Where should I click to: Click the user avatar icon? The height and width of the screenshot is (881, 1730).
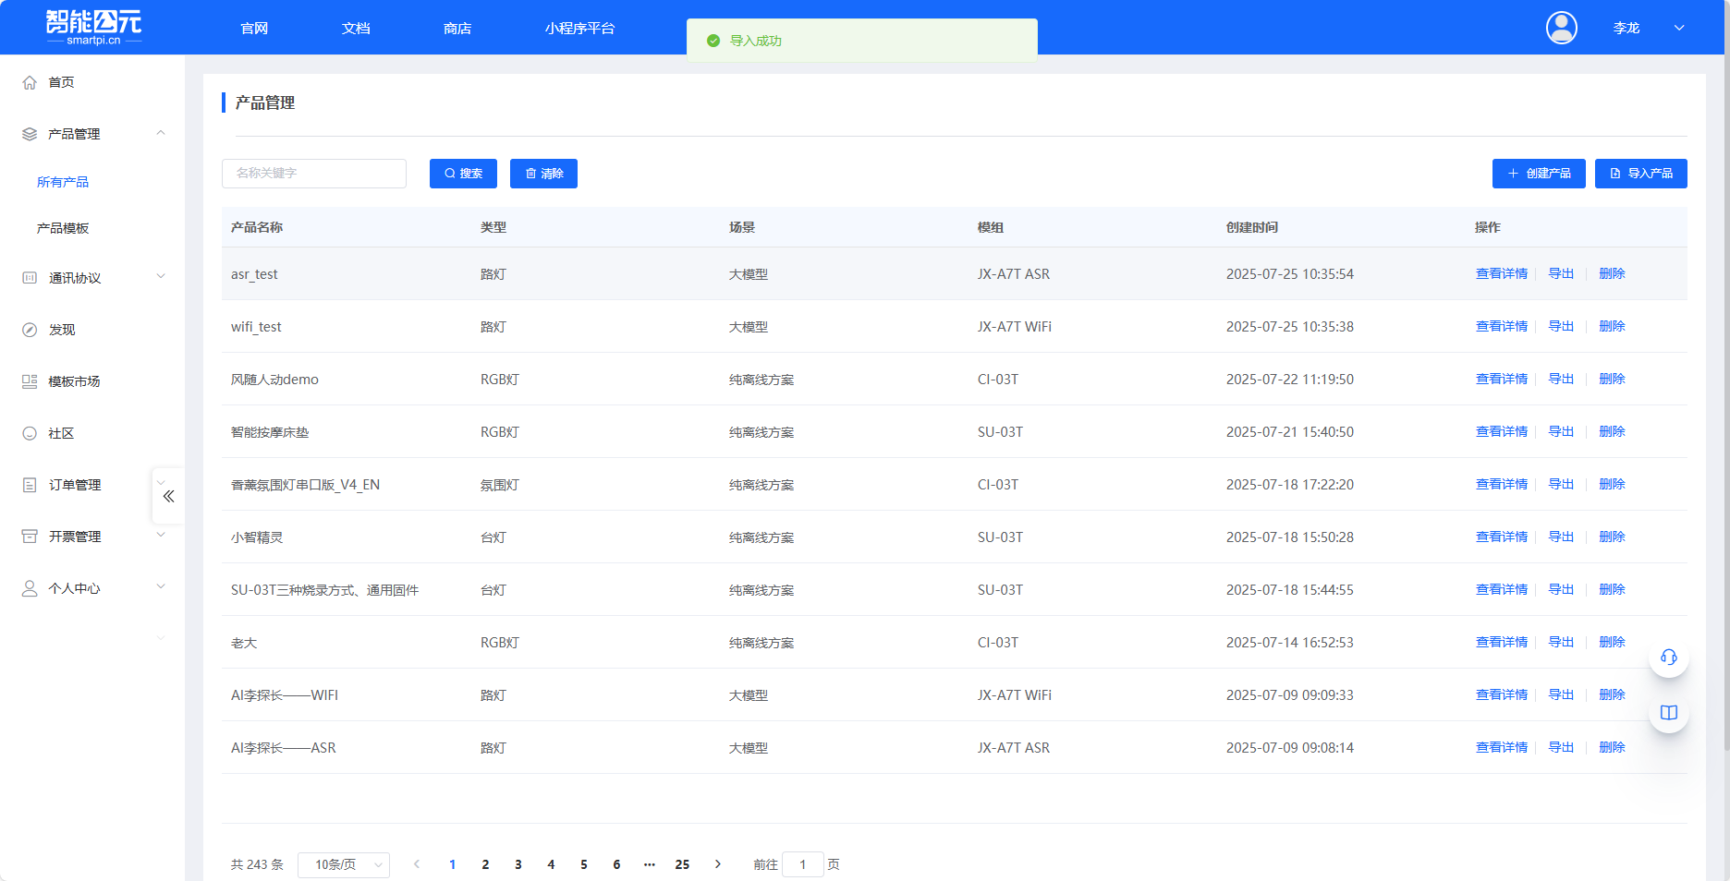pos(1561,28)
